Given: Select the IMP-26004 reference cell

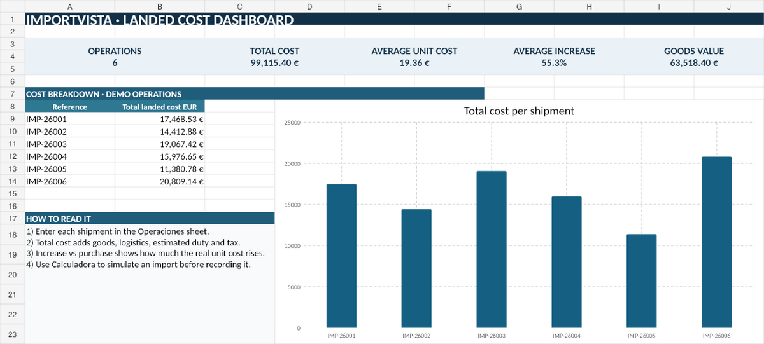Looking at the screenshot, I should (x=70, y=156).
